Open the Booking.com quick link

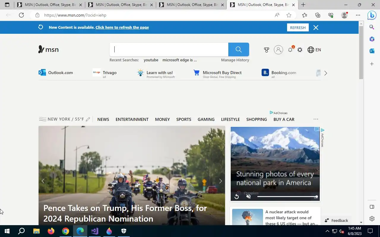pos(279,73)
